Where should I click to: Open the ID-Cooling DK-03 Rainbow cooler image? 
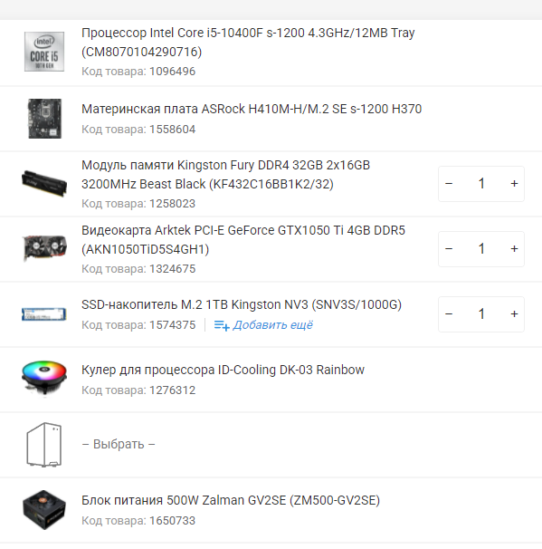pyautogui.click(x=44, y=379)
